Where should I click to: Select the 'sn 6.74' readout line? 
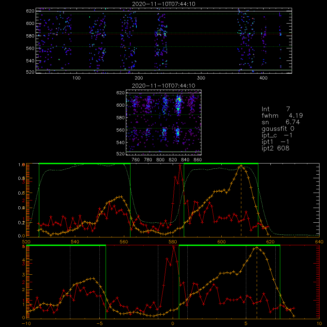tap(281, 122)
